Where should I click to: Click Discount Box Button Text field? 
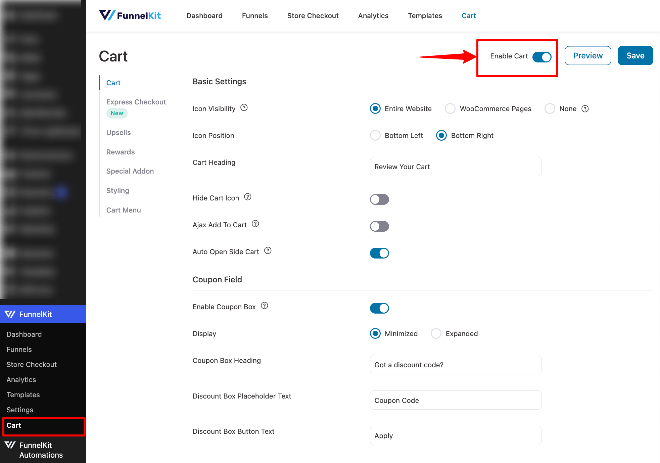456,435
